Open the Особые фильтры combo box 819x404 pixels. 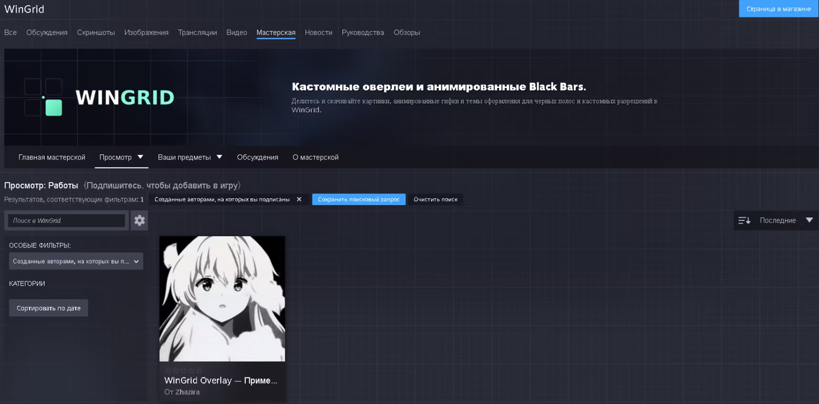tap(76, 261)
